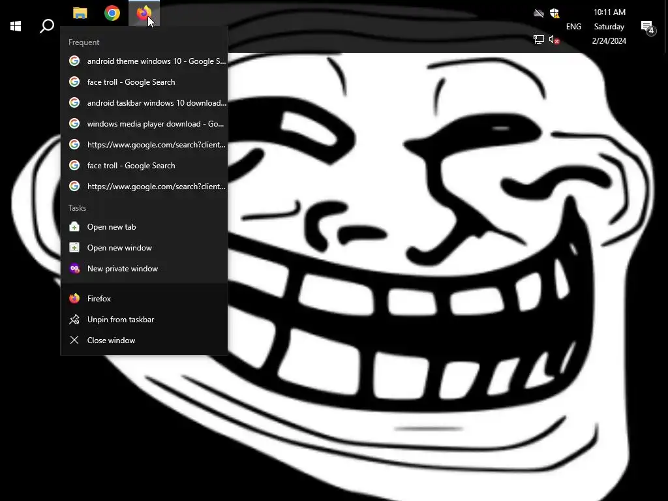Choose New private window
Screen dimensions: 668x501
[144, 268]
